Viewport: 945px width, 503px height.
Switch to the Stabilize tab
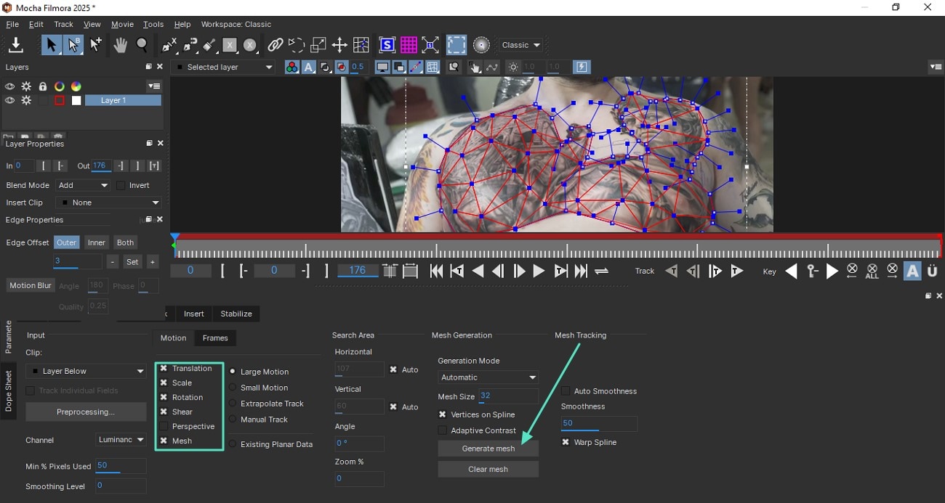pyautogui.click(x=236, y=314)
